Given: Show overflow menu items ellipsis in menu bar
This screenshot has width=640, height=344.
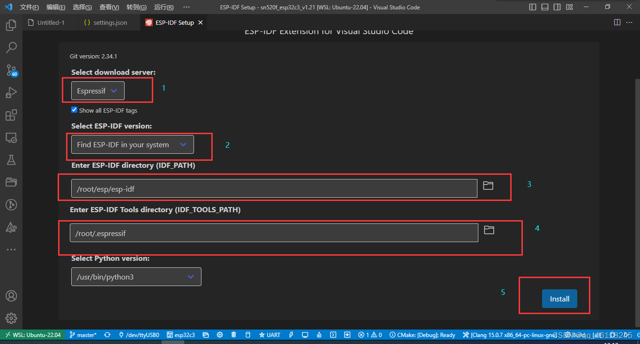Looking at the screenshot, I should 186,7.
